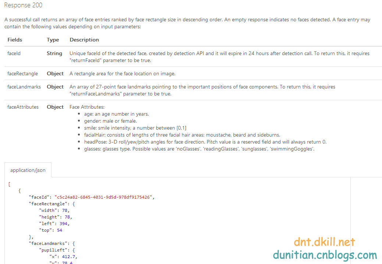382x264 pixels.
Task: Click the String type of faceId
Action: point(54,53)
